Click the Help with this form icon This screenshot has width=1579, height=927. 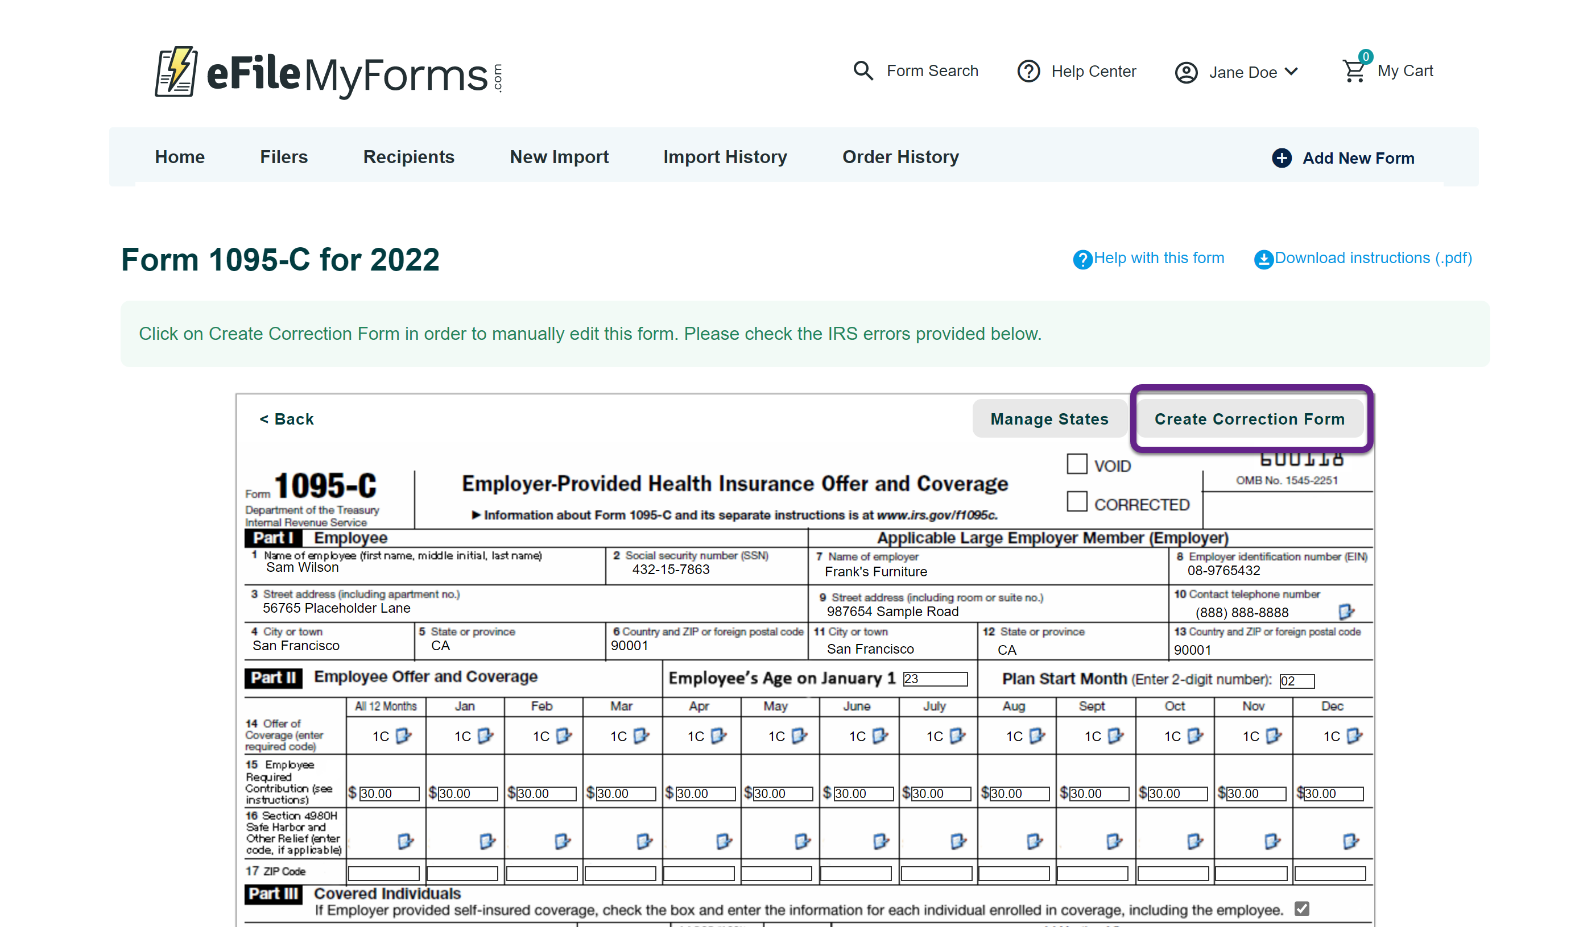1083,258
